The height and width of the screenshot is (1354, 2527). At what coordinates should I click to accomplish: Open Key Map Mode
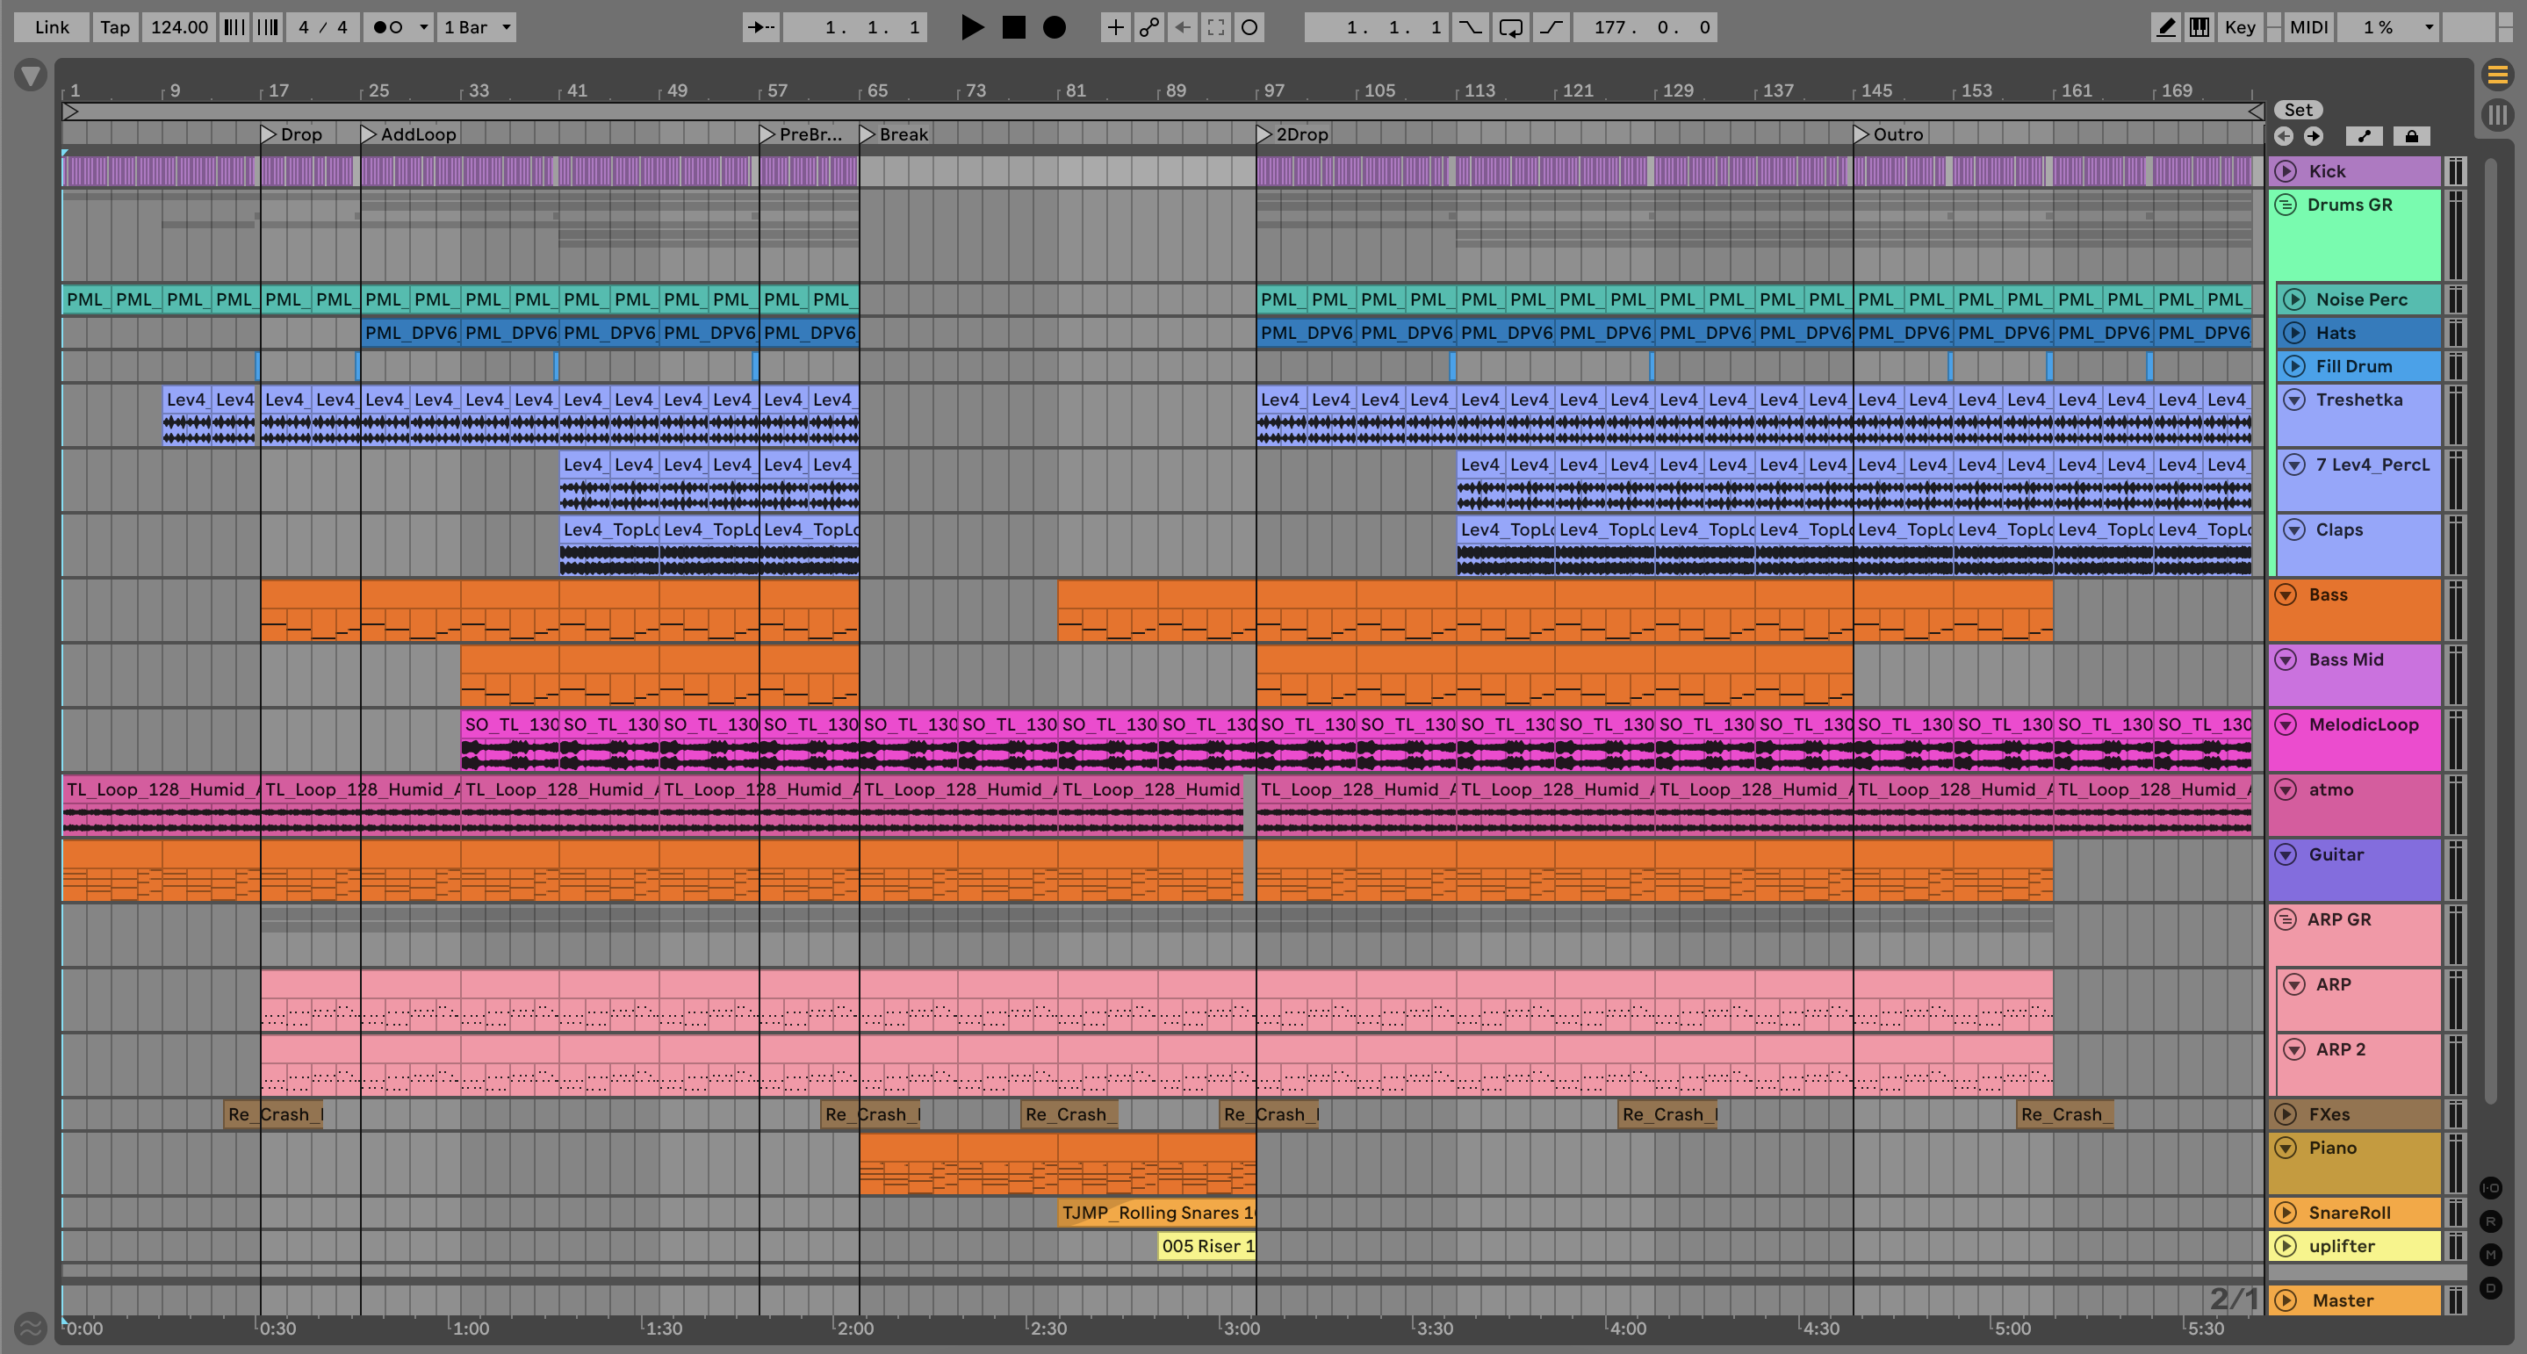coord(2240,27)
